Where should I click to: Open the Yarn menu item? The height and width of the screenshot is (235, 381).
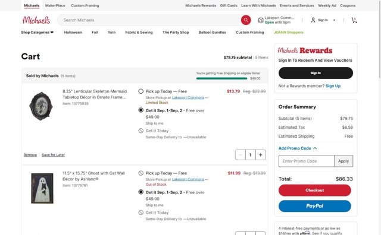111,33
